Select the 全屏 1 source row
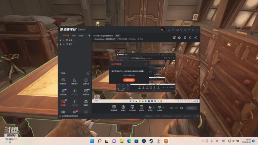258x145 pixels. coord(75,40)
